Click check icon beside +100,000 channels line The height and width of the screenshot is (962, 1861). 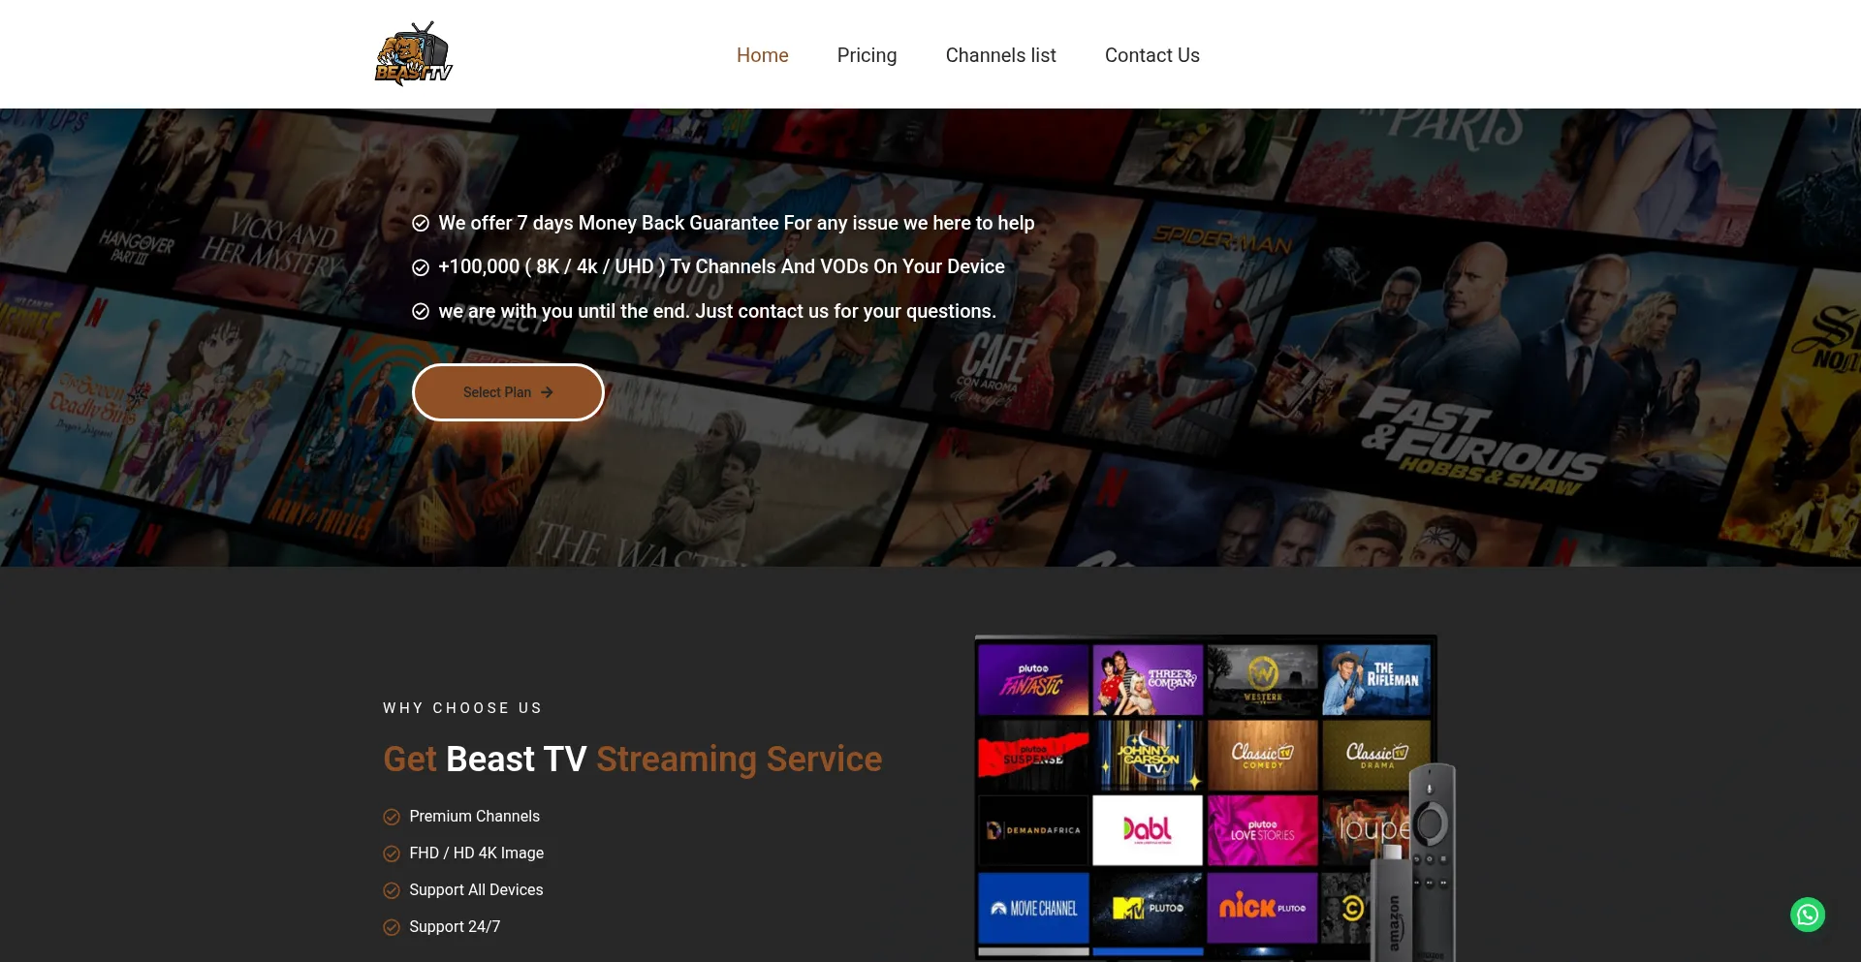(x=421, y=267)
